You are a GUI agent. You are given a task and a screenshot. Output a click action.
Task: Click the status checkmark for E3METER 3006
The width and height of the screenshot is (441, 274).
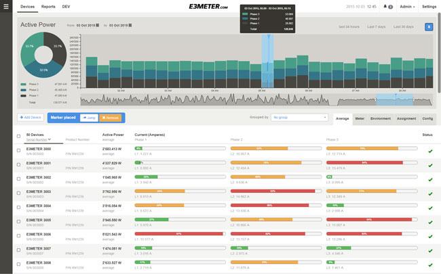point(430,237)
